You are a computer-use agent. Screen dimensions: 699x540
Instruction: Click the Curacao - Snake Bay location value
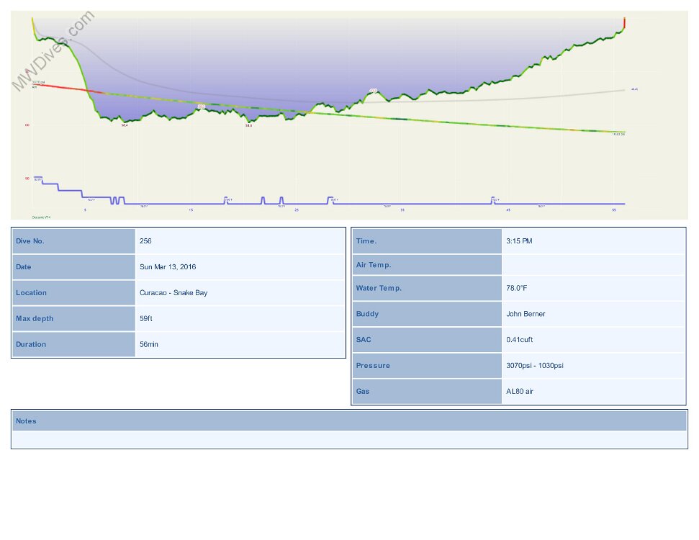pyautogui.click(x=173, y=293)
